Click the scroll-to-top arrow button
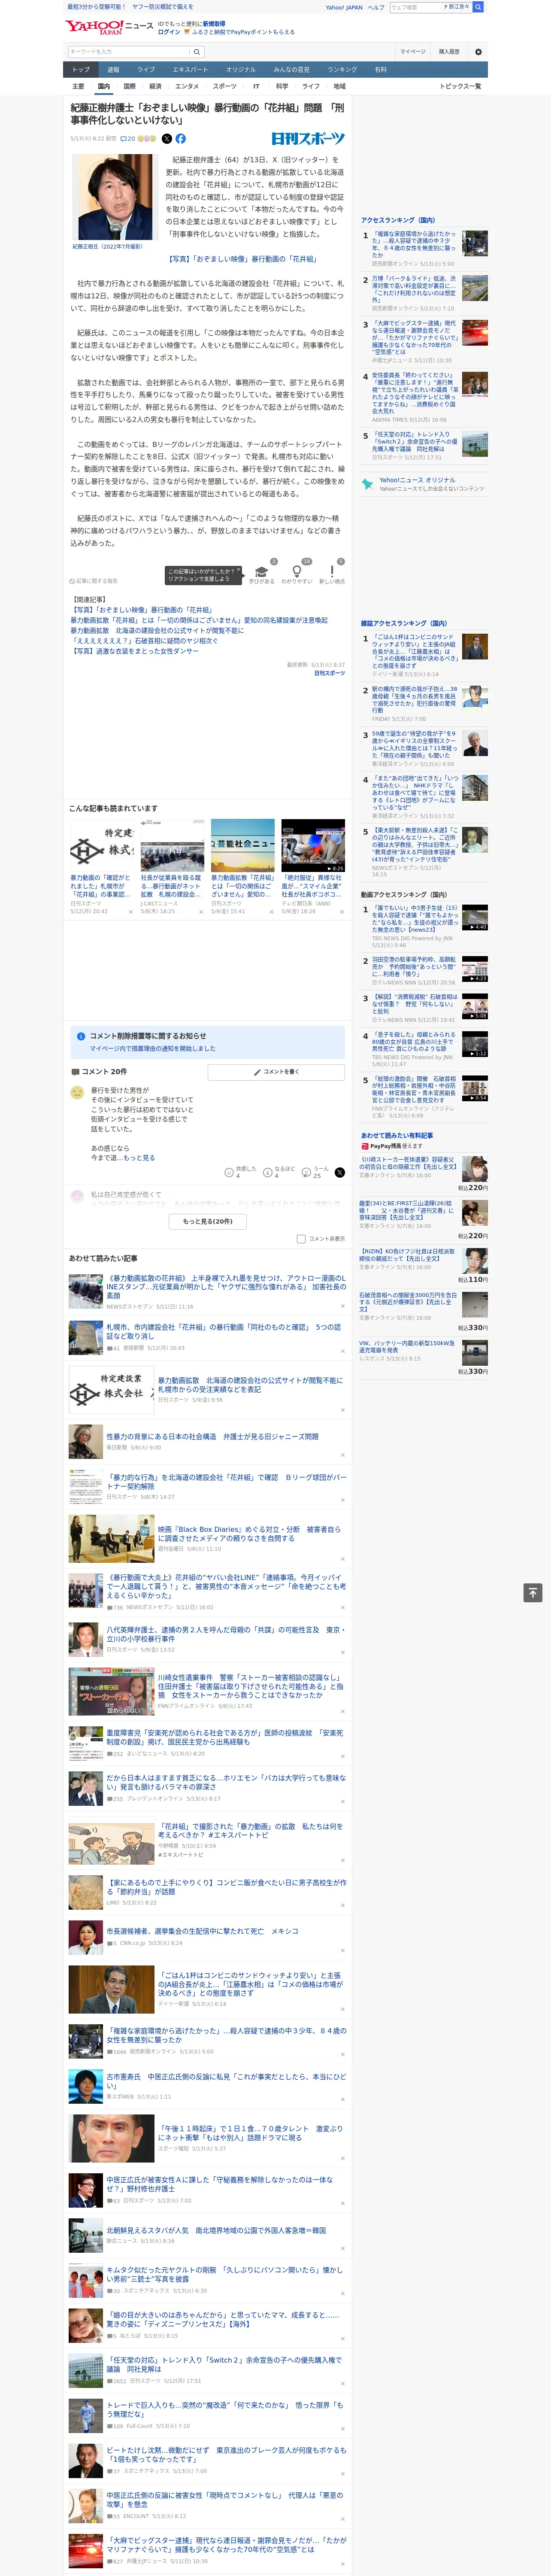The image size is (551, 2576). point(533,1592)
